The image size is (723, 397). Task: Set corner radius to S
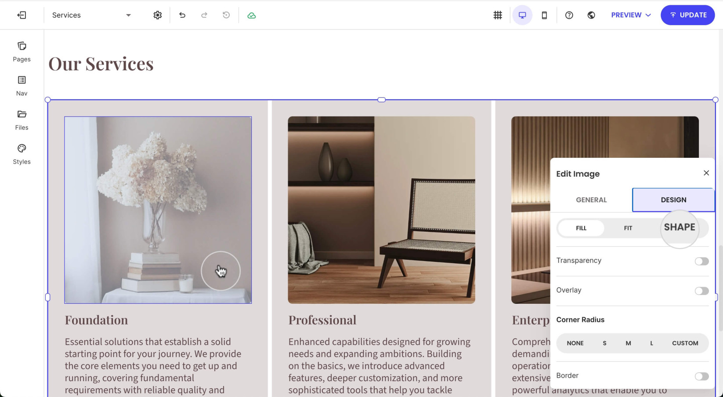coord(604,343)
